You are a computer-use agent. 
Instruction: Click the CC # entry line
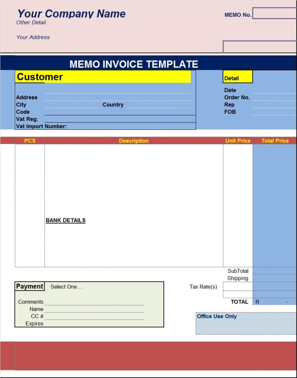tap(94, 316)
